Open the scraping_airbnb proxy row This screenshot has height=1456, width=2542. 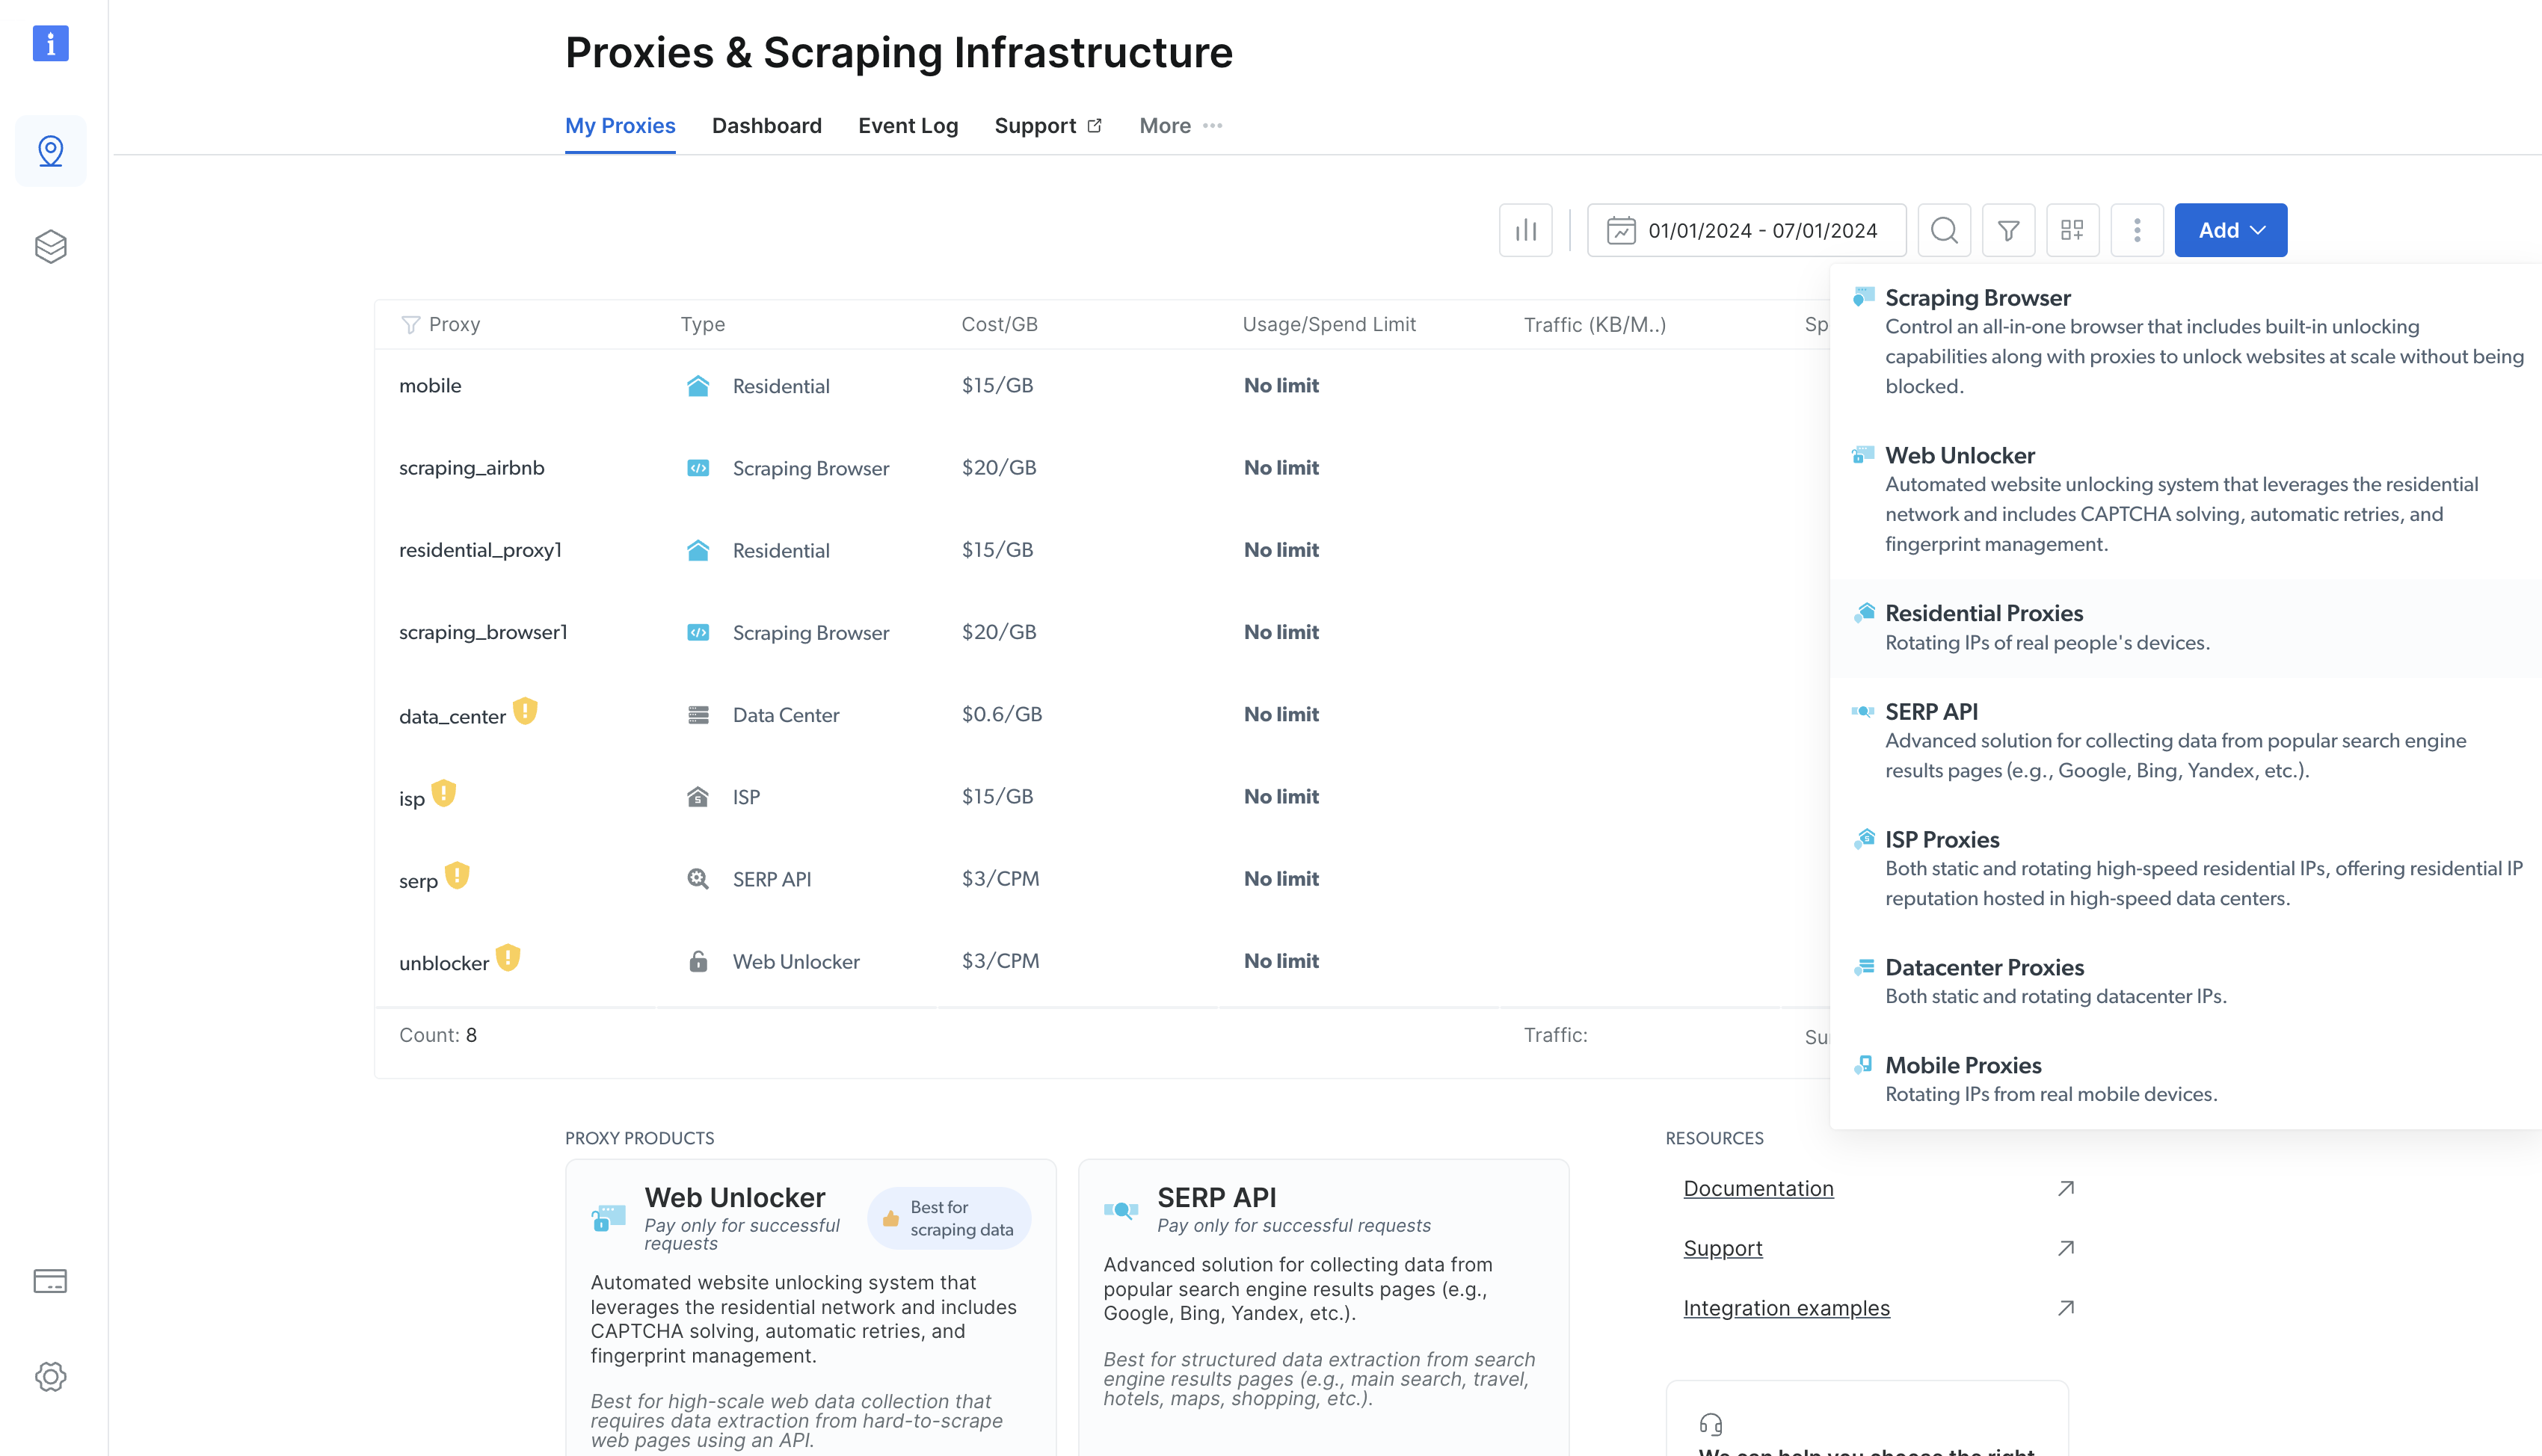click(x=472, y=468)
